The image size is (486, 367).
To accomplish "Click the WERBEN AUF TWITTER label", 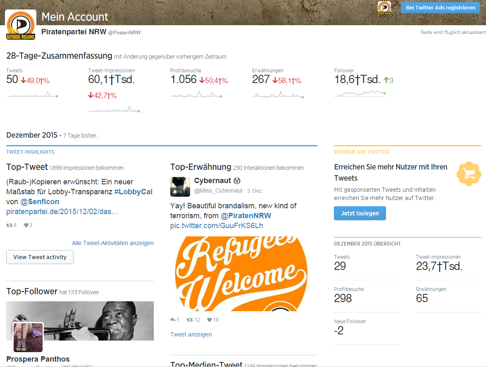I will [362, 152].
